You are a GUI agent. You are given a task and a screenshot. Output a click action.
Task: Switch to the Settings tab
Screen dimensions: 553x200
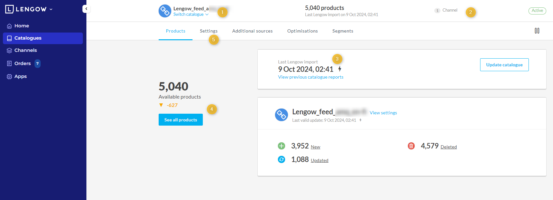(209, 31)
